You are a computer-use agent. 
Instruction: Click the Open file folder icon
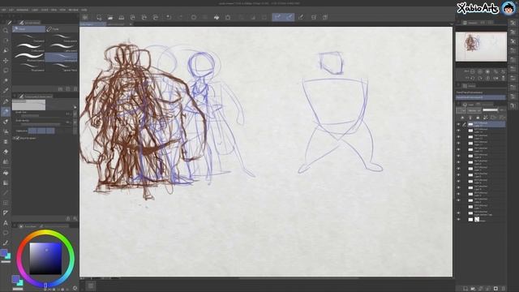tap(110, 17)
